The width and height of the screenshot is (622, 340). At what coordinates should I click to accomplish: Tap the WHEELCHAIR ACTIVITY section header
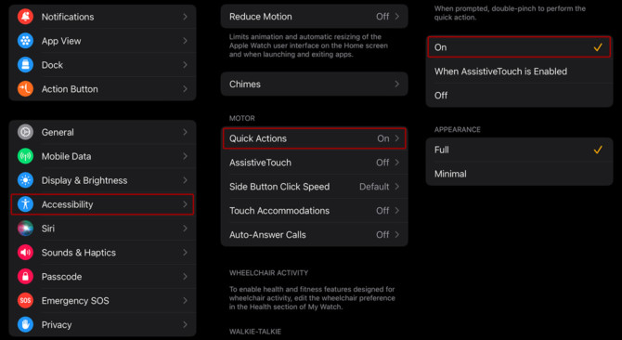point(268,273)
